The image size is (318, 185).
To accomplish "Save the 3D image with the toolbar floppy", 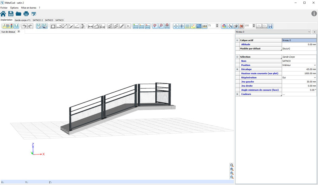I will point(270,26).
